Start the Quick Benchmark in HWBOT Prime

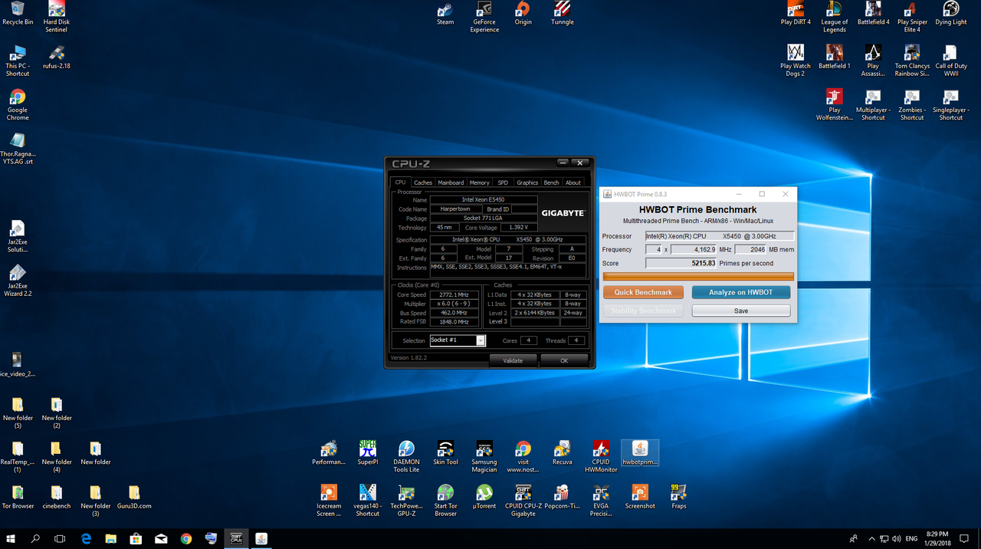[643, 292]
